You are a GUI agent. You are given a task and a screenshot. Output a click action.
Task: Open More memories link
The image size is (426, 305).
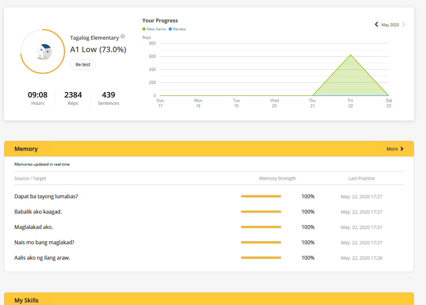point(395,149)
